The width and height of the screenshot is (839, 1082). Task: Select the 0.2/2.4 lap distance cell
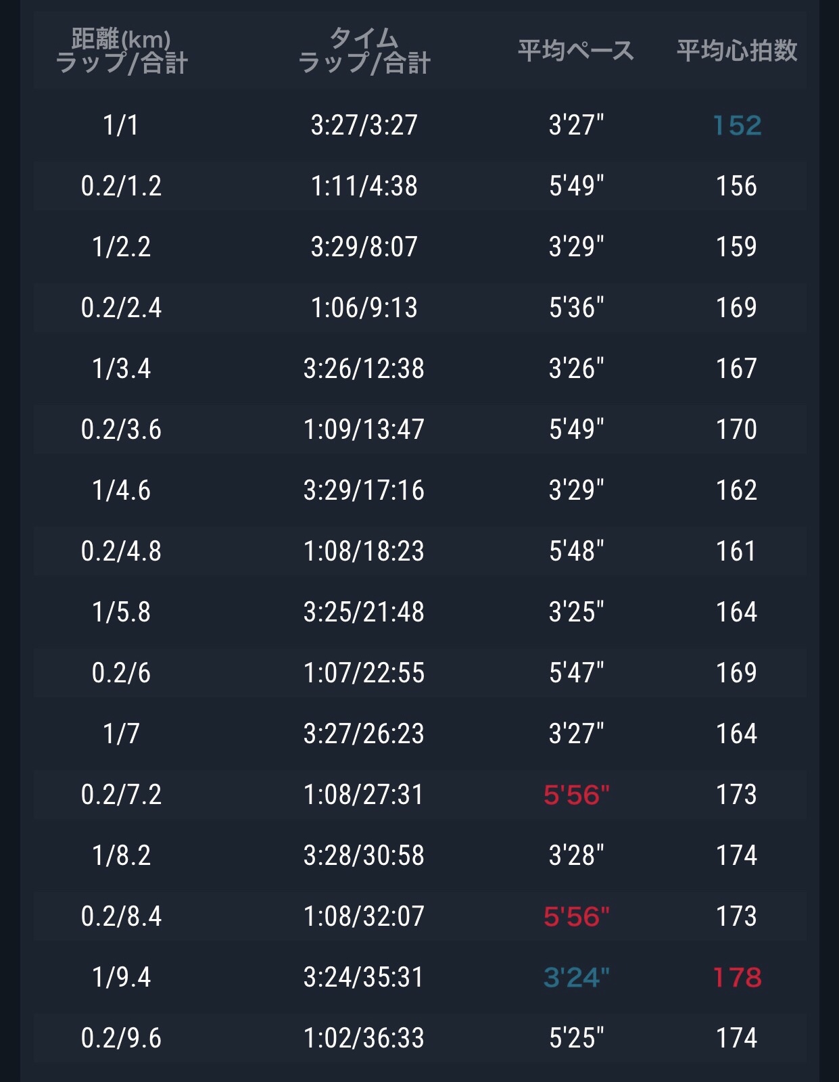click(122, 308)
